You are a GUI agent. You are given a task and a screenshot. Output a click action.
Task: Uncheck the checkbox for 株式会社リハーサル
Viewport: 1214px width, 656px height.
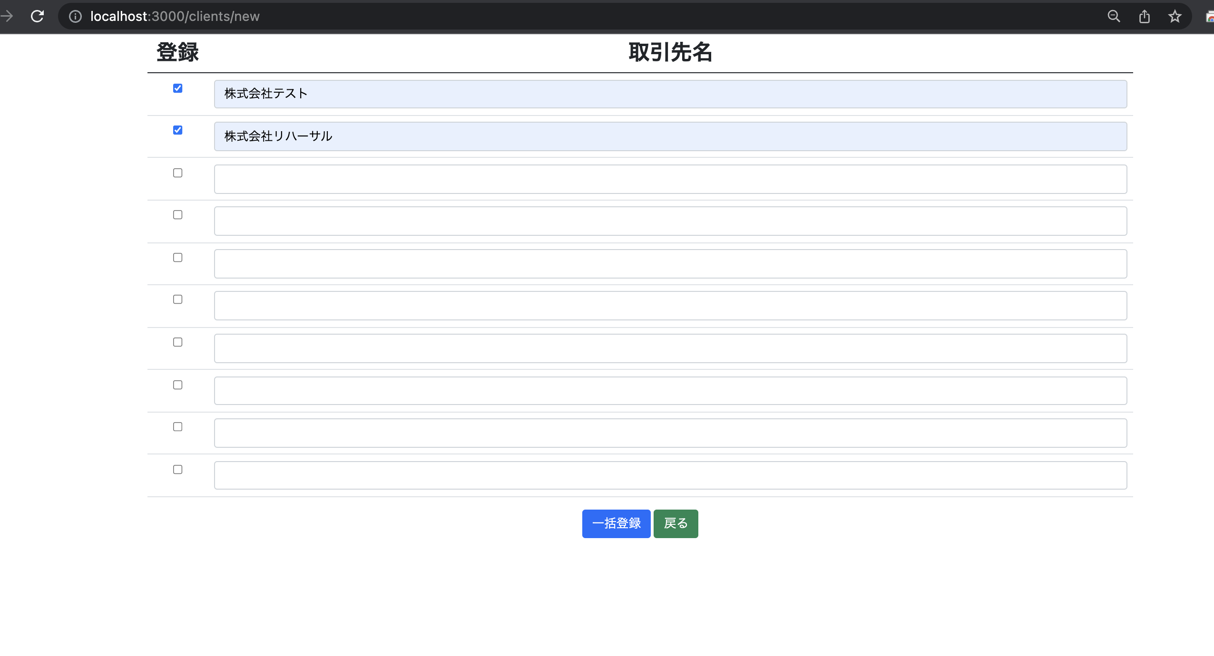click(x=177, y=130)
